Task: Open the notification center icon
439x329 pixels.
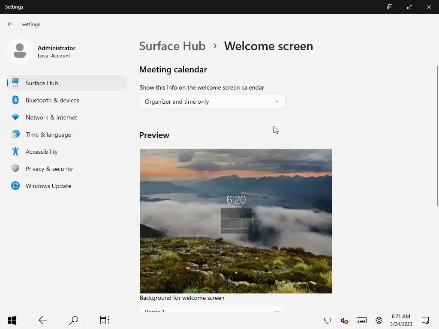Action: coord(425,320)
